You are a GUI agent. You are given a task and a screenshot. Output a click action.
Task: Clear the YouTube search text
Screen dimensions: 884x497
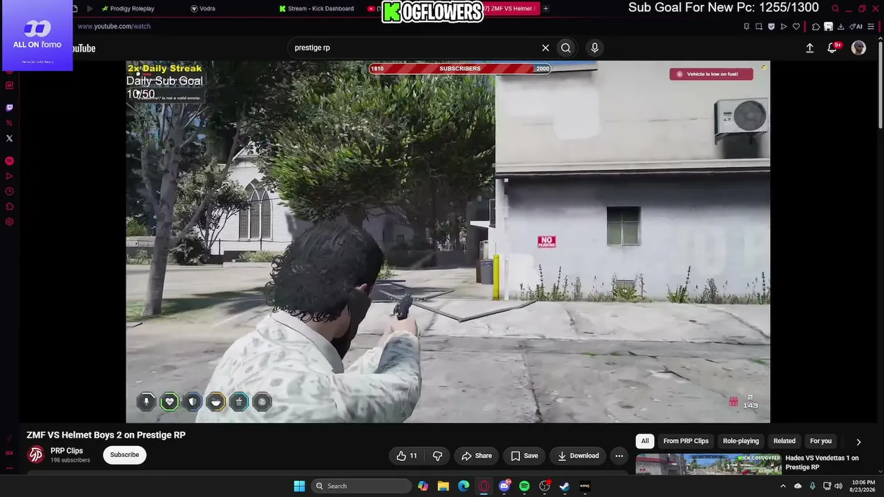click(x=546, y=48)
